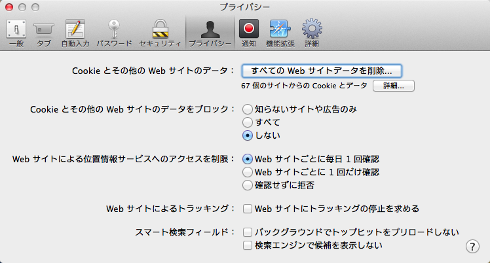Open the セキュリティ (Security) pane
Viewport: 490px width, 263px height.
(x=160, y=33)
